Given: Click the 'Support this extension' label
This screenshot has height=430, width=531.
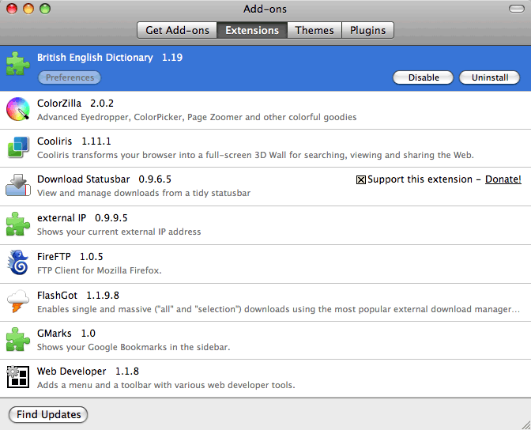Looking at the screenshot, I should click(420, 179).
